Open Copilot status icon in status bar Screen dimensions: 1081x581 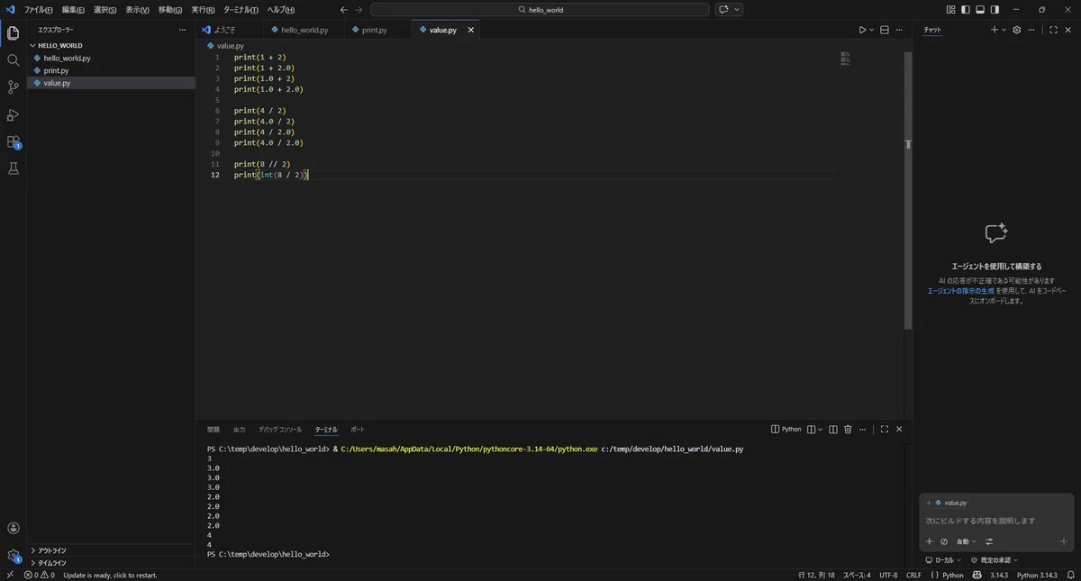[977, 575]
